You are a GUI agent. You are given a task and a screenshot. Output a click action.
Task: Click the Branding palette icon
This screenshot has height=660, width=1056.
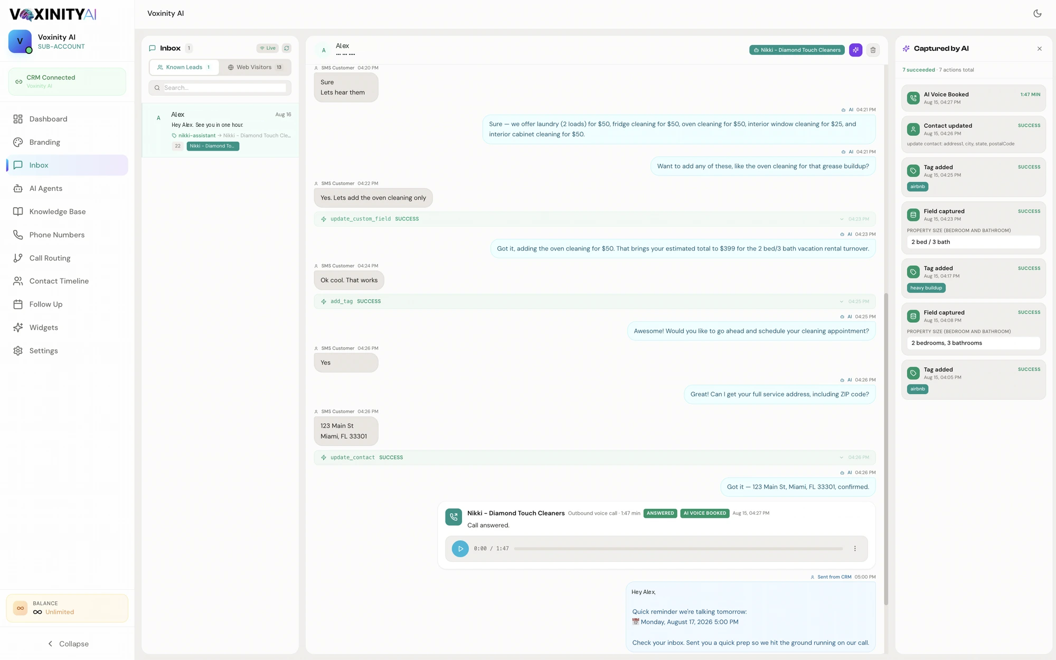pyautogui.click(x=18, y=142)
